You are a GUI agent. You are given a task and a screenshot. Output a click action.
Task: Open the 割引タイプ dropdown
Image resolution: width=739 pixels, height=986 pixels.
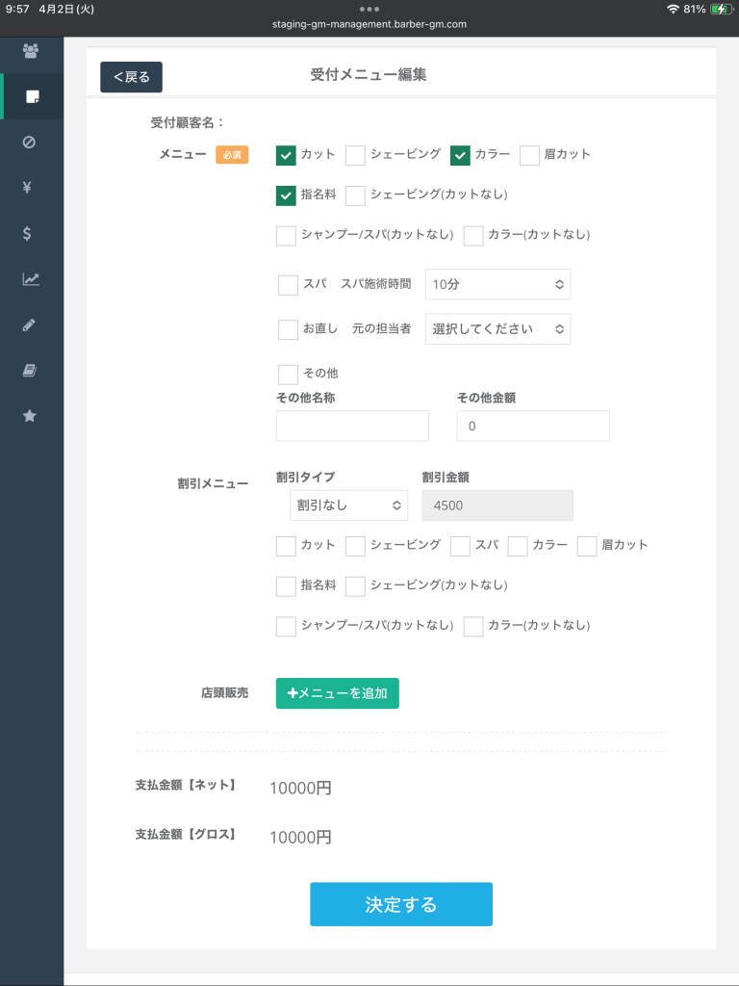pyautogui.click(x=348, y=506)
